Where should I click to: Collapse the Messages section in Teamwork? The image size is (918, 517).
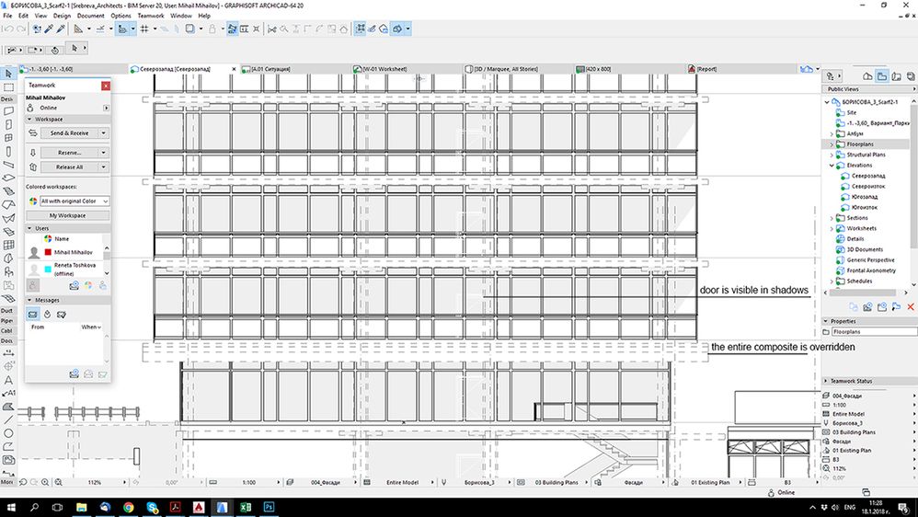point(29,300)
